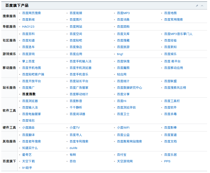Open the ting! link
The height and width of the screenshot is (173, 210).
[x=120, y=54]
